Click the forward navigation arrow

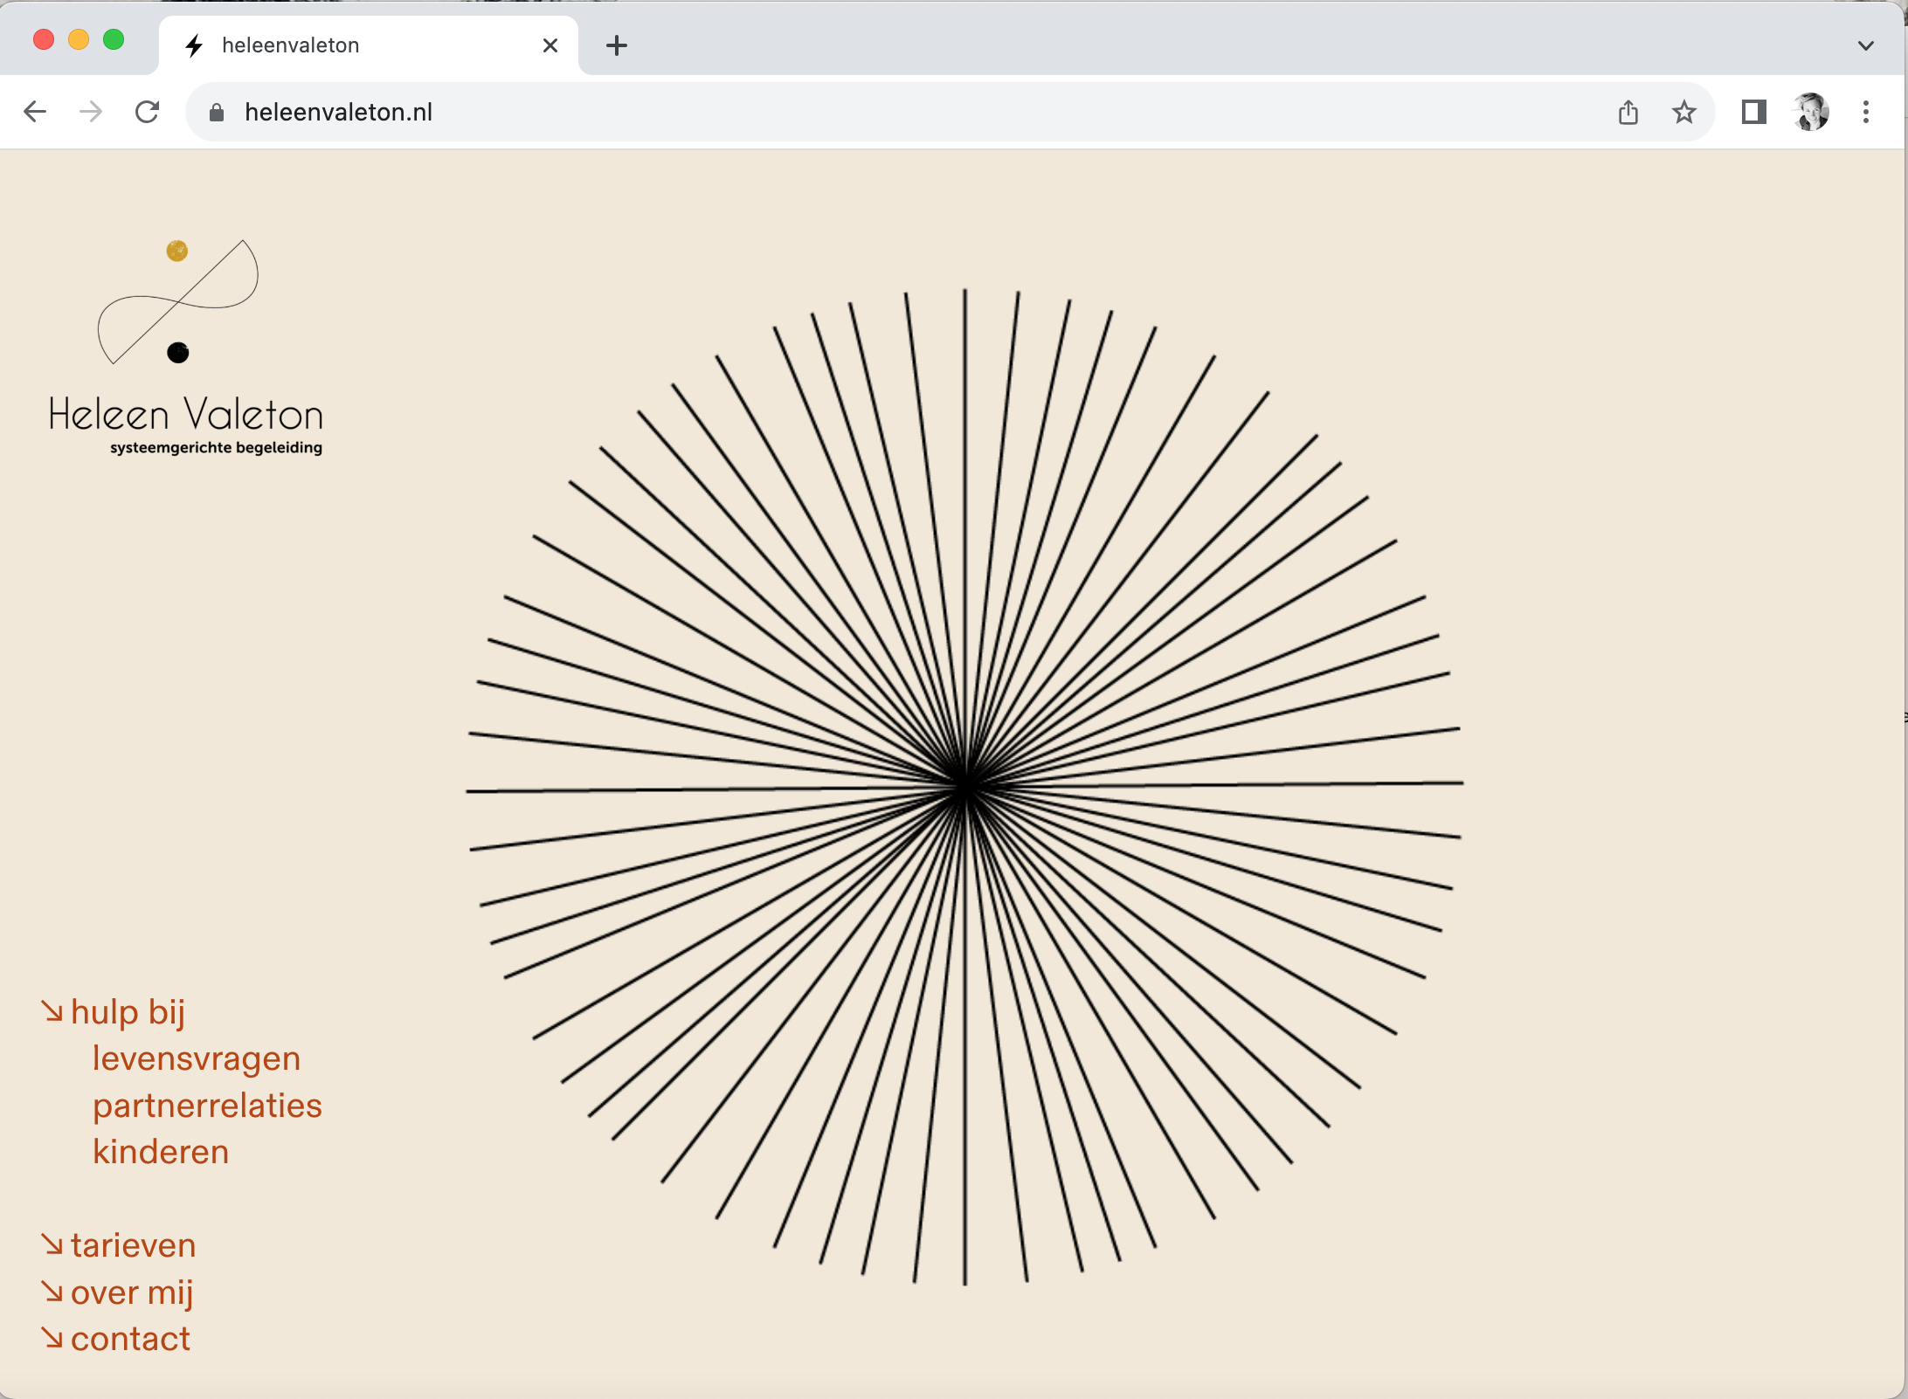click(91, 112)
